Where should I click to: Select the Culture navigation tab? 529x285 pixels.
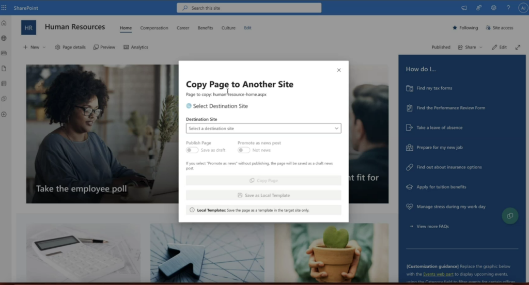coord(228,28)
